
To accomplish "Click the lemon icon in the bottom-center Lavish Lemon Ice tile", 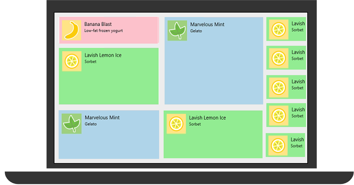I will pos(176,123).
